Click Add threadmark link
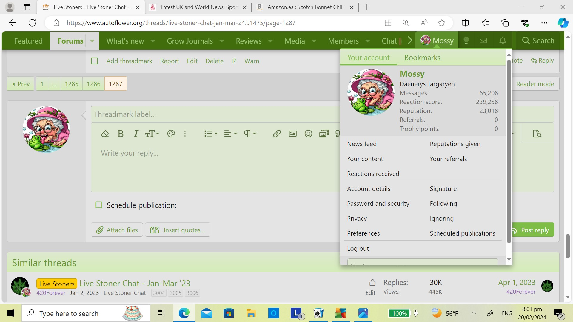 click(x=129, y=61)
